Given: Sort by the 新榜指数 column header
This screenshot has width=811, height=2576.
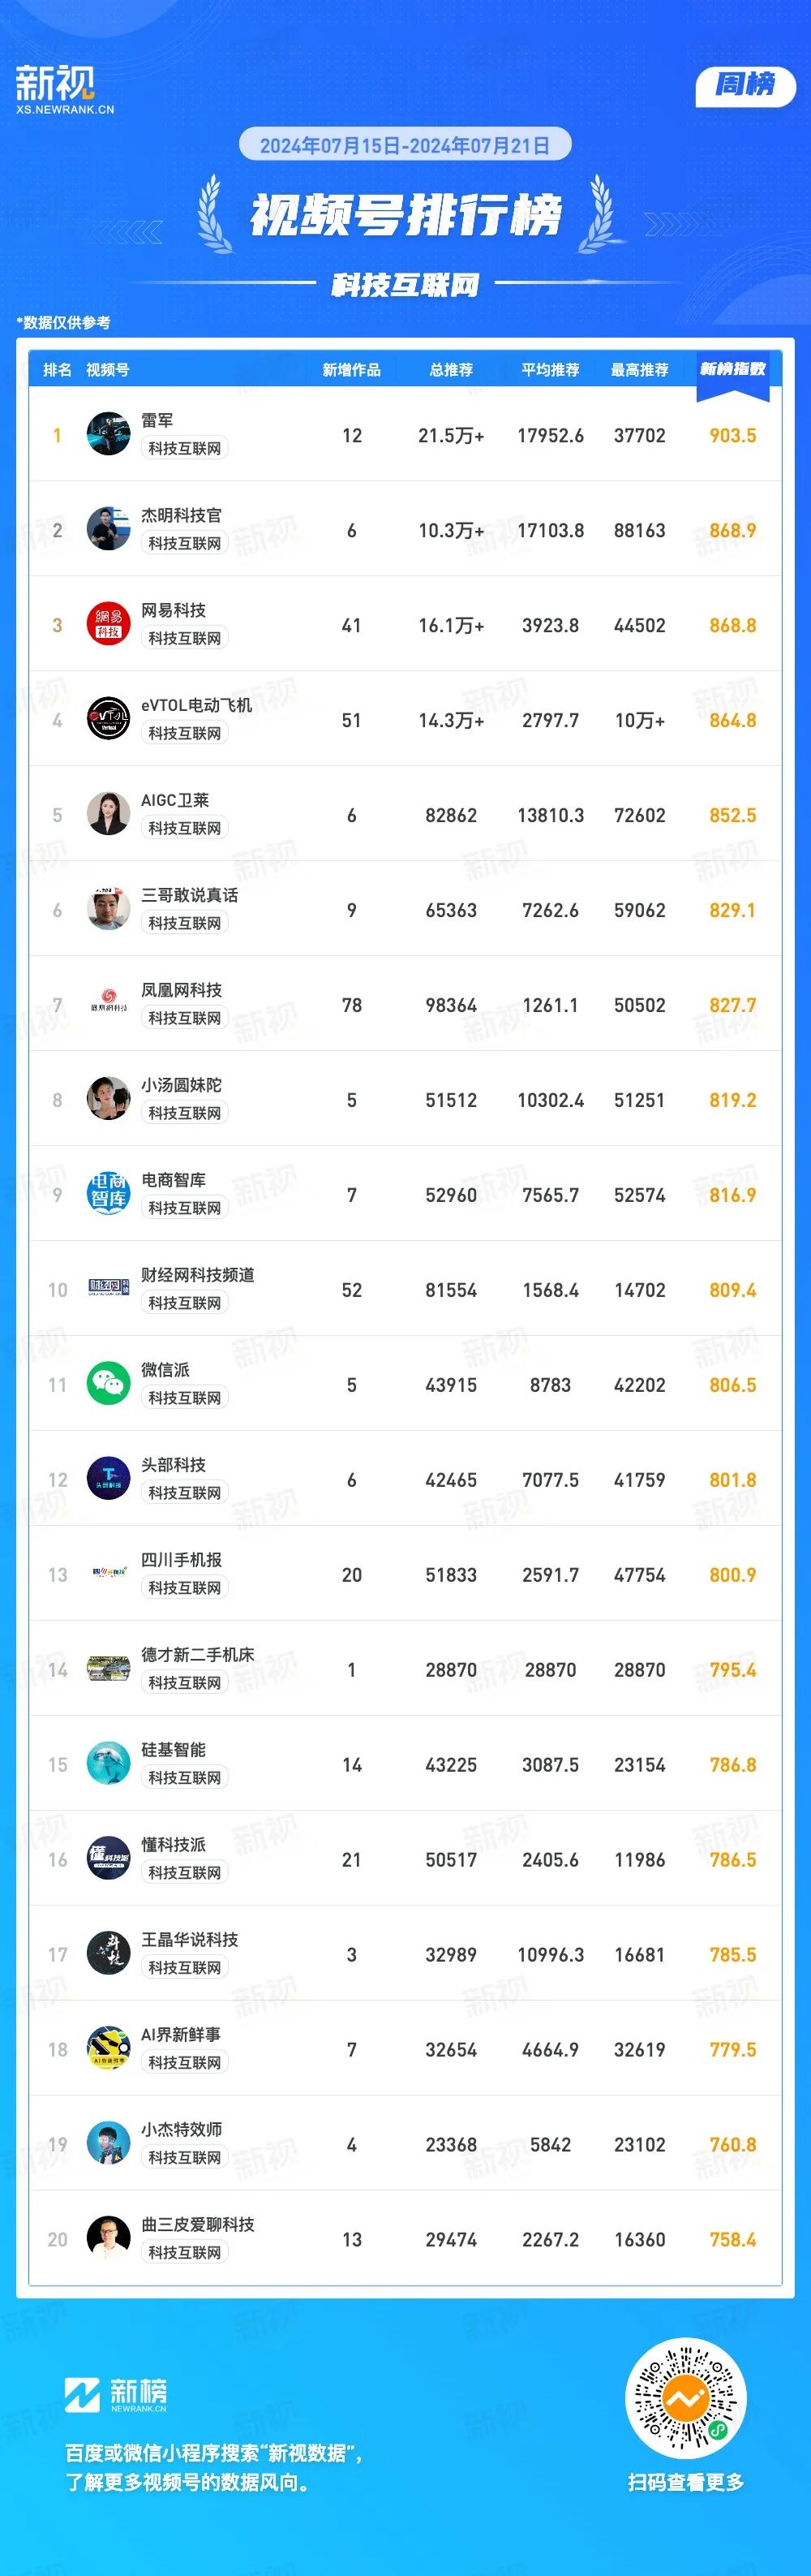Looking at the screenshot, I should click(733, 370).
